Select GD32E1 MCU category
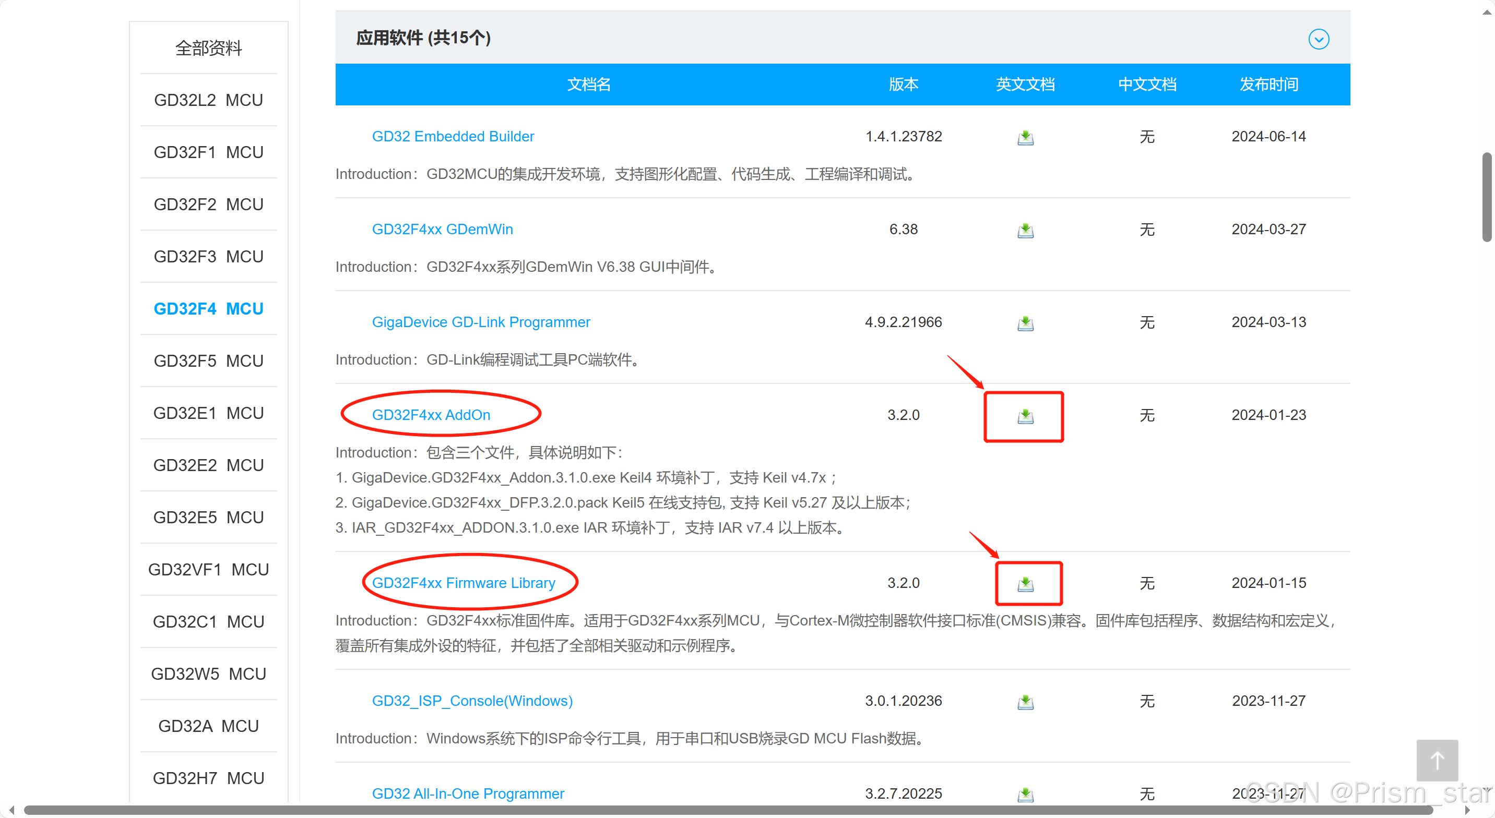This screenshot has height=818, width=1495. click(208, 413)
